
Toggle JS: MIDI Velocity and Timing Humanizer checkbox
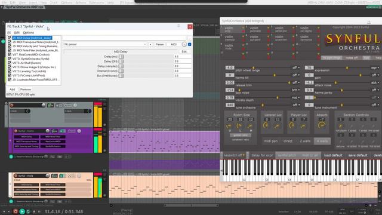tap(10, 46)
